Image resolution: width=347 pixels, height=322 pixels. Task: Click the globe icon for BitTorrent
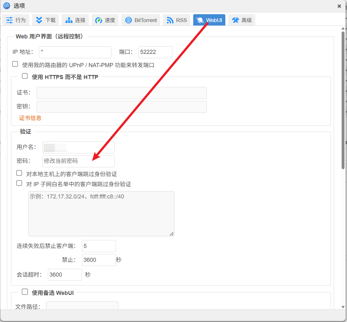pyautogui.click(x=128, y=20)
